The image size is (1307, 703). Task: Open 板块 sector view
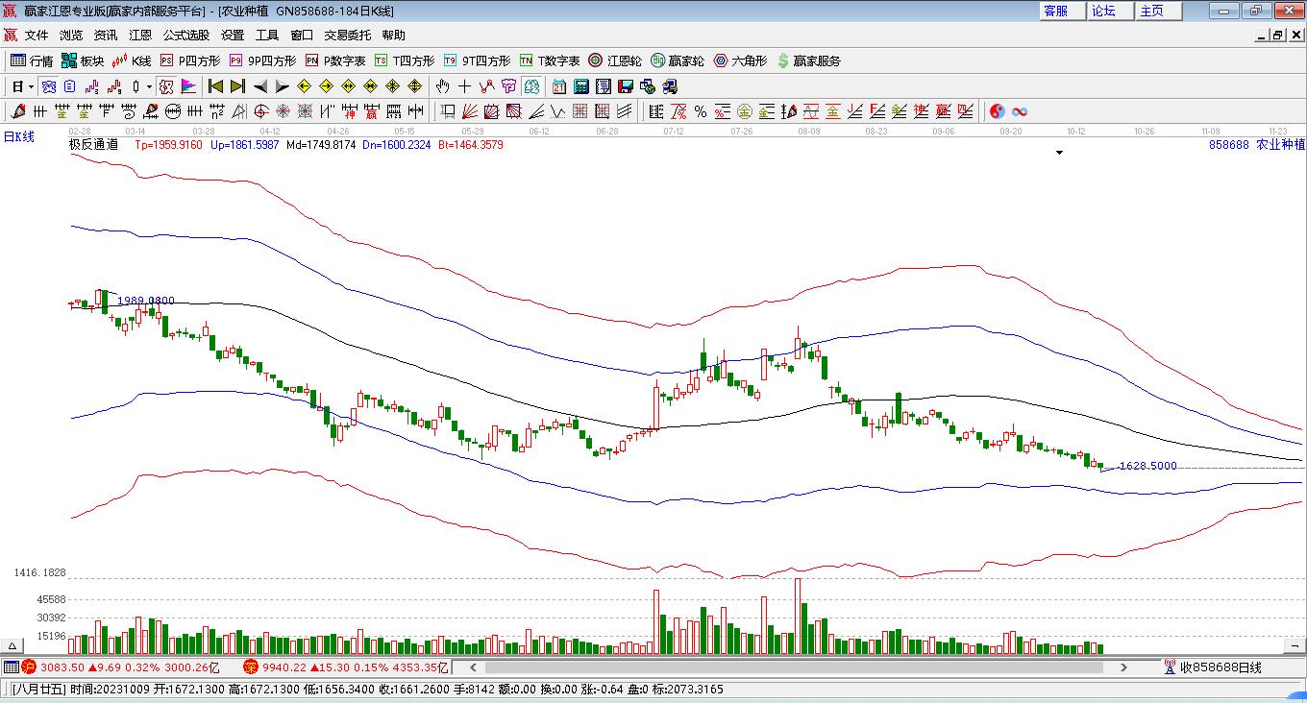(83, 61)
